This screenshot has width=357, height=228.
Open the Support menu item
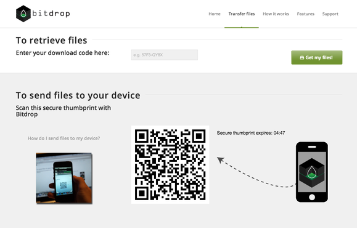tap(330, 14)
